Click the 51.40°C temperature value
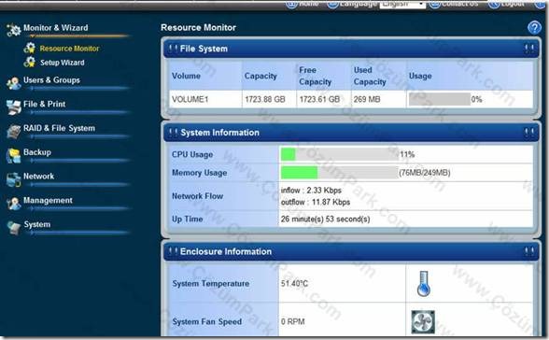Image resolution: width=549 pixels, height=340 pixels. pyautogui.click(x=294, y=284)
